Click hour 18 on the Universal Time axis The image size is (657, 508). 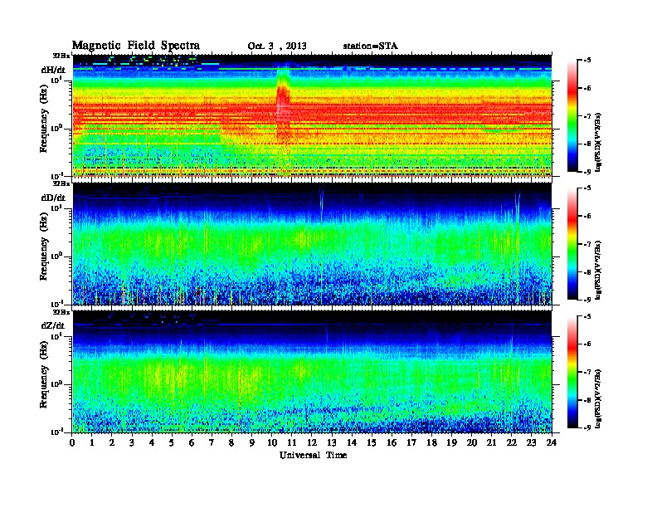(x=432, y=443)
